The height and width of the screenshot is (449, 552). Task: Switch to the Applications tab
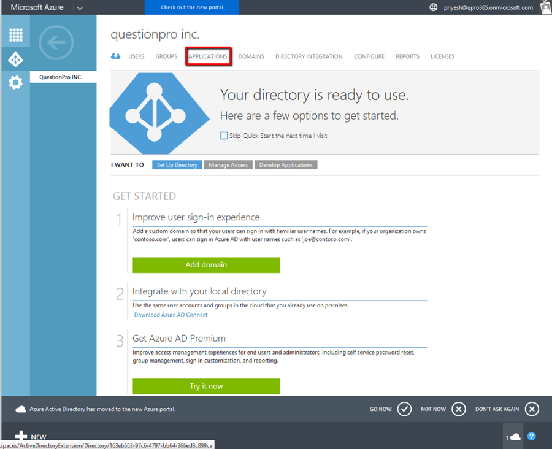click(x=208, y=56)
